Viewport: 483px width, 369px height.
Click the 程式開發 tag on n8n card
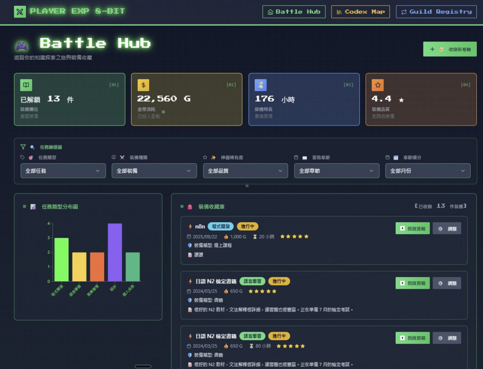(x=221, y=226)
